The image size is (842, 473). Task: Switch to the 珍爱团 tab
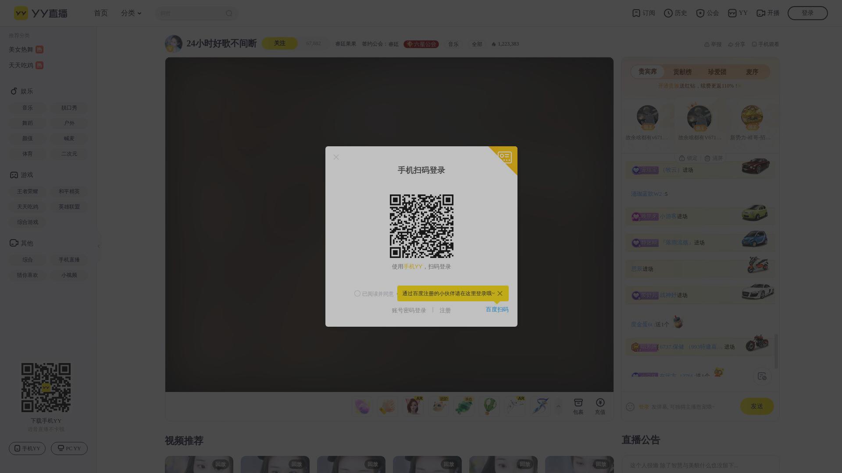click(x=717, y=72)
